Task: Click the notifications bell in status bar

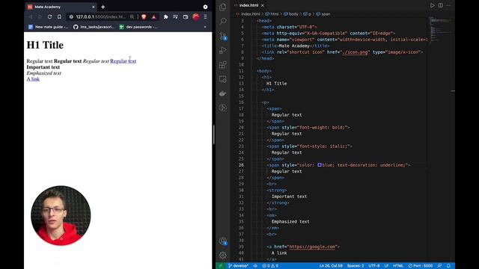Action: point(448,266)
